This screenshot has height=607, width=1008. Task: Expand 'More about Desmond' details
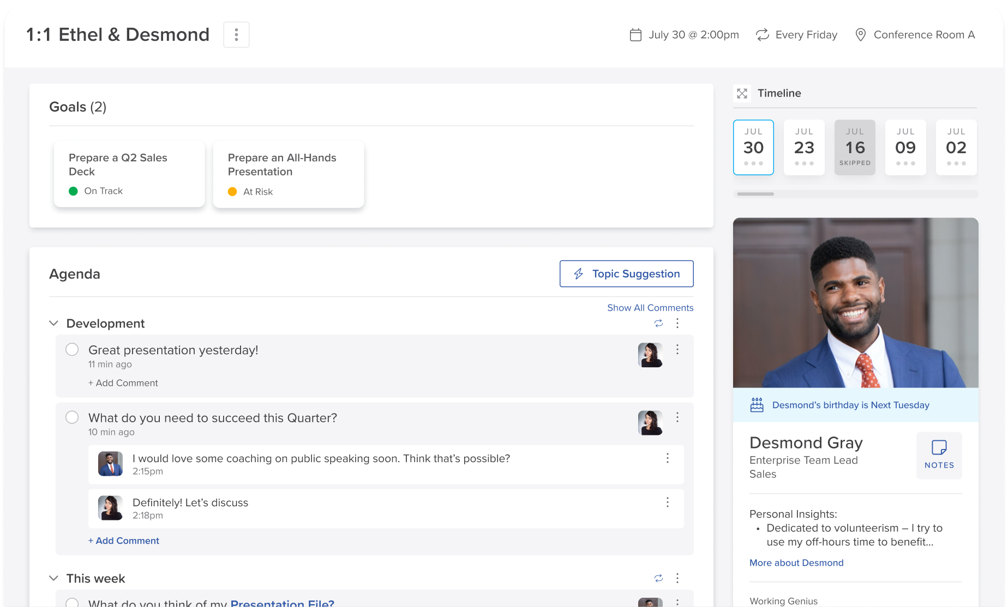(796, 563)
